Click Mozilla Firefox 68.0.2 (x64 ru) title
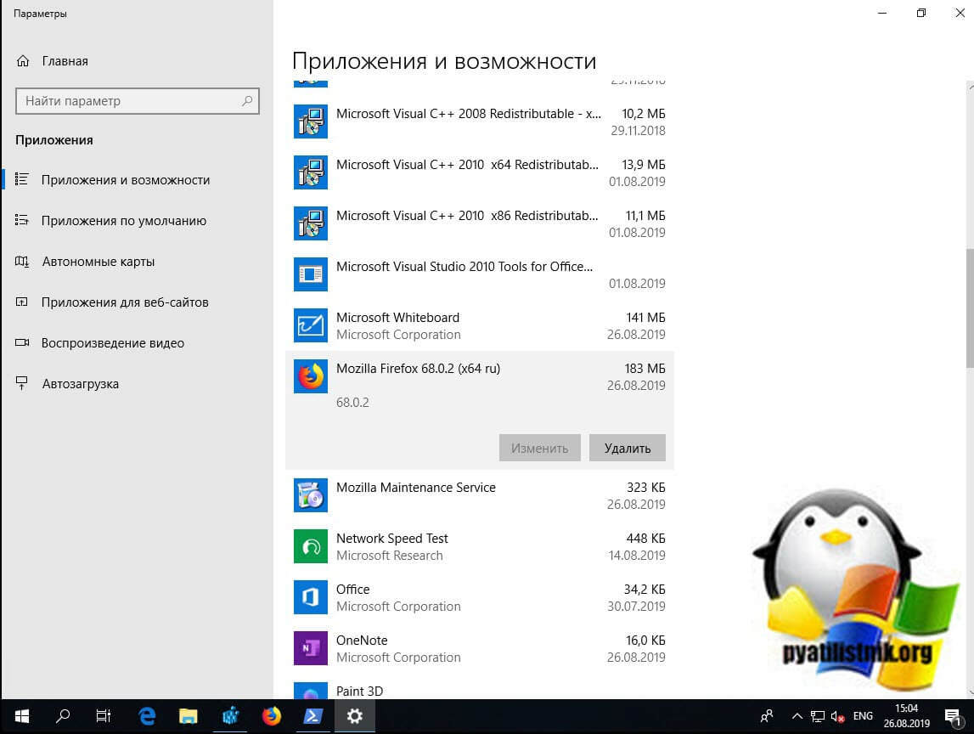The image size is (974, 734). (x=418, y=369)
